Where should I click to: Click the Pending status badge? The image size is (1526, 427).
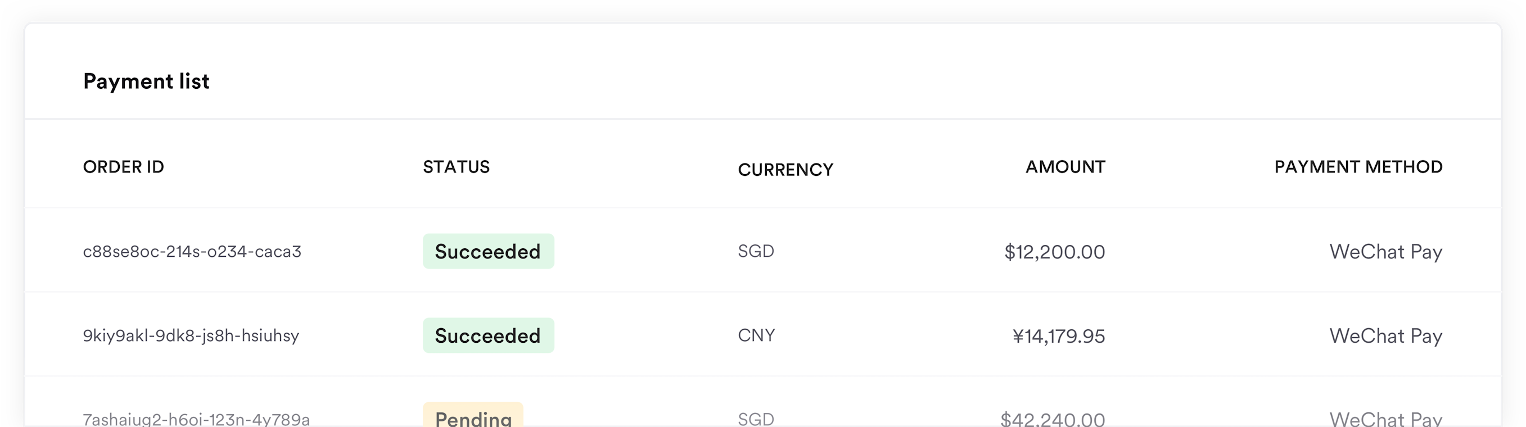click(x=473, y=415)
